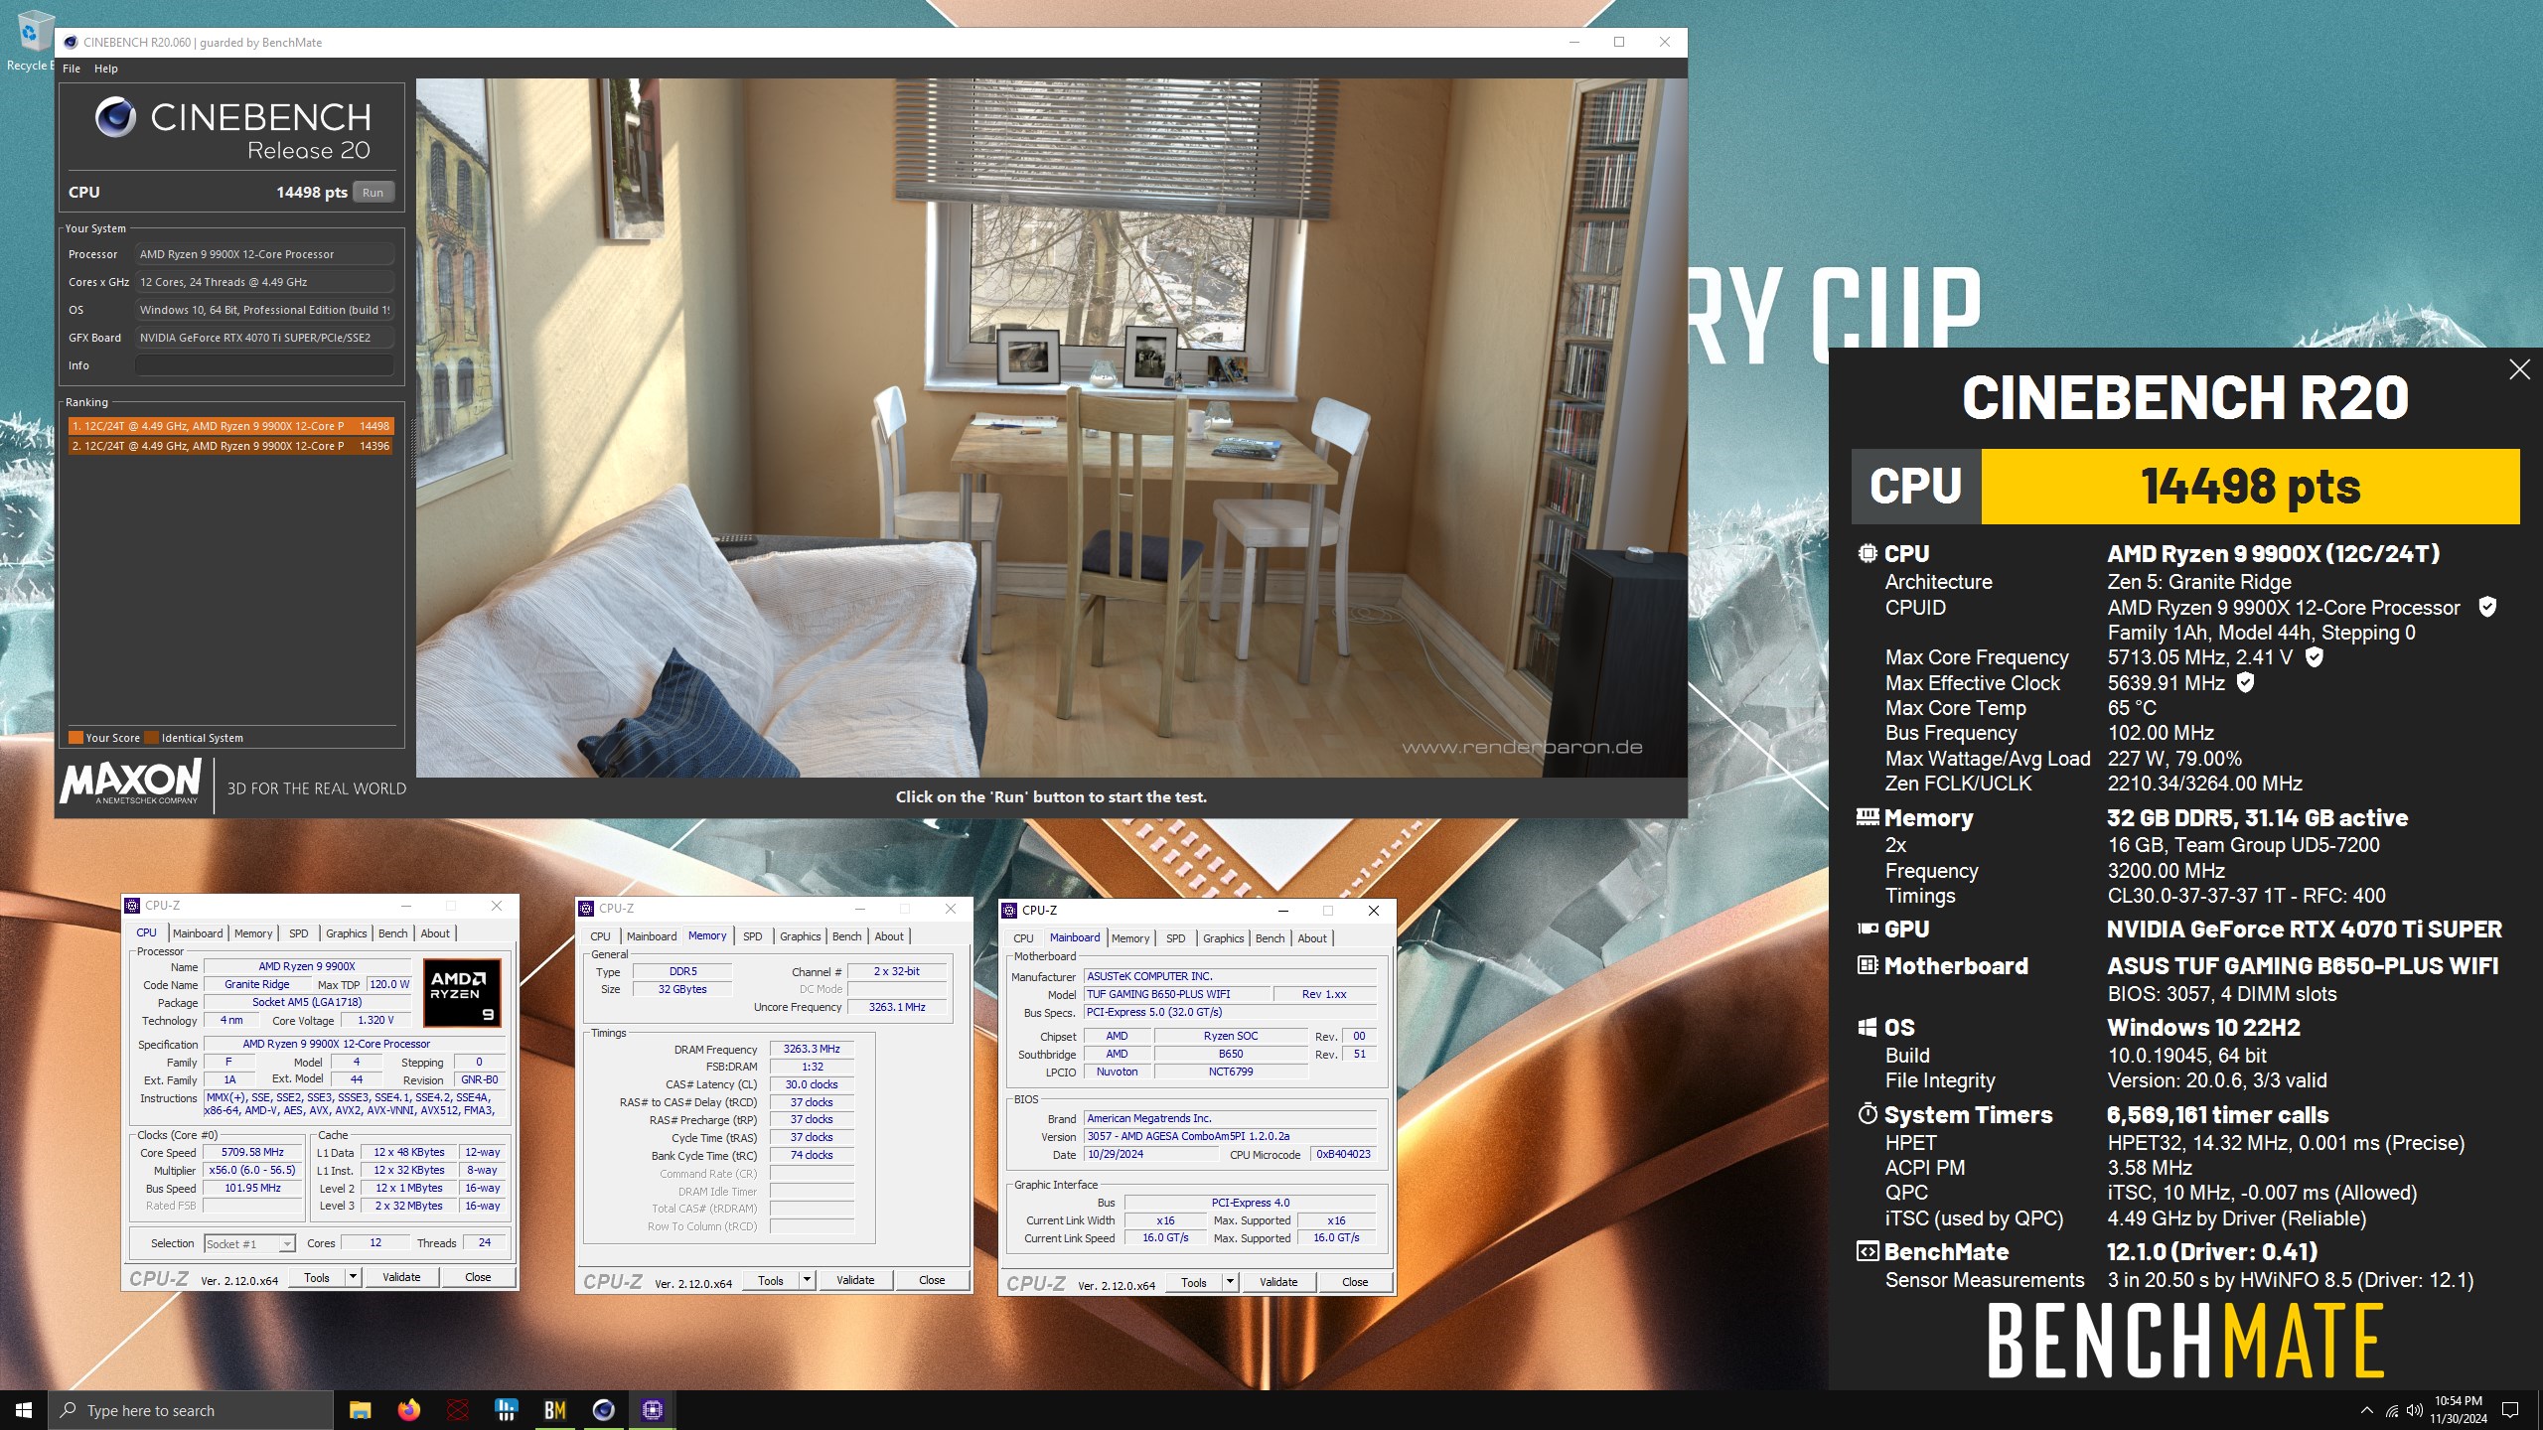Click the blue bar-chart taskbar icon
2543x1430 pixels.
(x=506, y=1410)
